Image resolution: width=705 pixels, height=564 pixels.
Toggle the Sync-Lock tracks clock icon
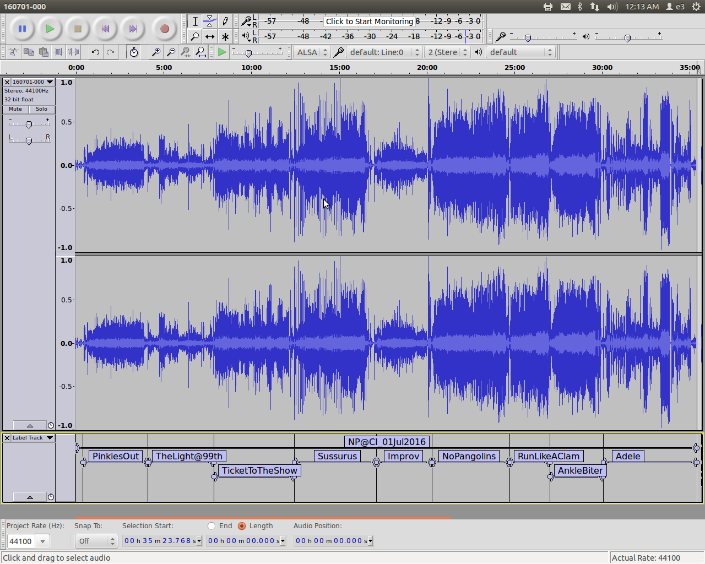tap(133, 52)
